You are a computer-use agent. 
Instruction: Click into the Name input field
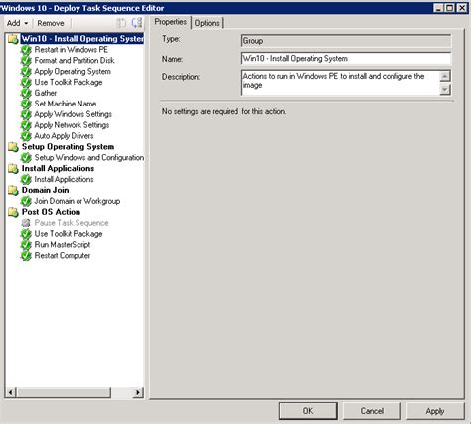tap(346, 59)
